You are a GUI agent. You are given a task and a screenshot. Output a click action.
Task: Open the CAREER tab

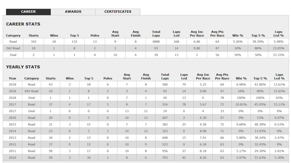(x=28, y=12)
